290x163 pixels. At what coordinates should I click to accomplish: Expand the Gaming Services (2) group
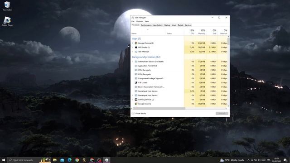132,100
